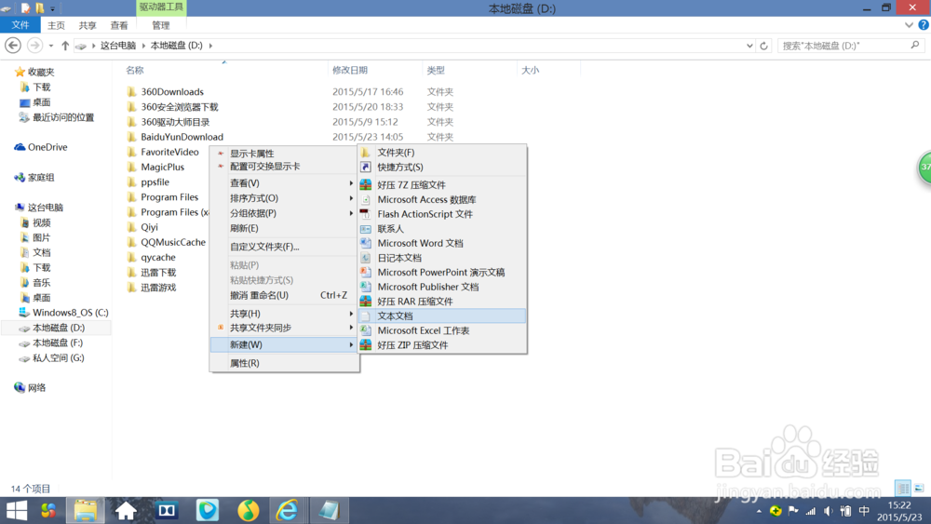Choose Microsoft Excel 工作表 entry
Image resolution: width=931 pixels, height=524 pixels.
(x=442, y=330)
